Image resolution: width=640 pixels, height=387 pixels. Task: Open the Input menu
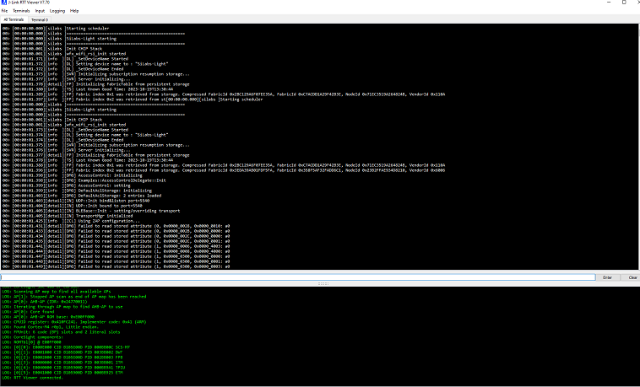click(x=40, y=11)
